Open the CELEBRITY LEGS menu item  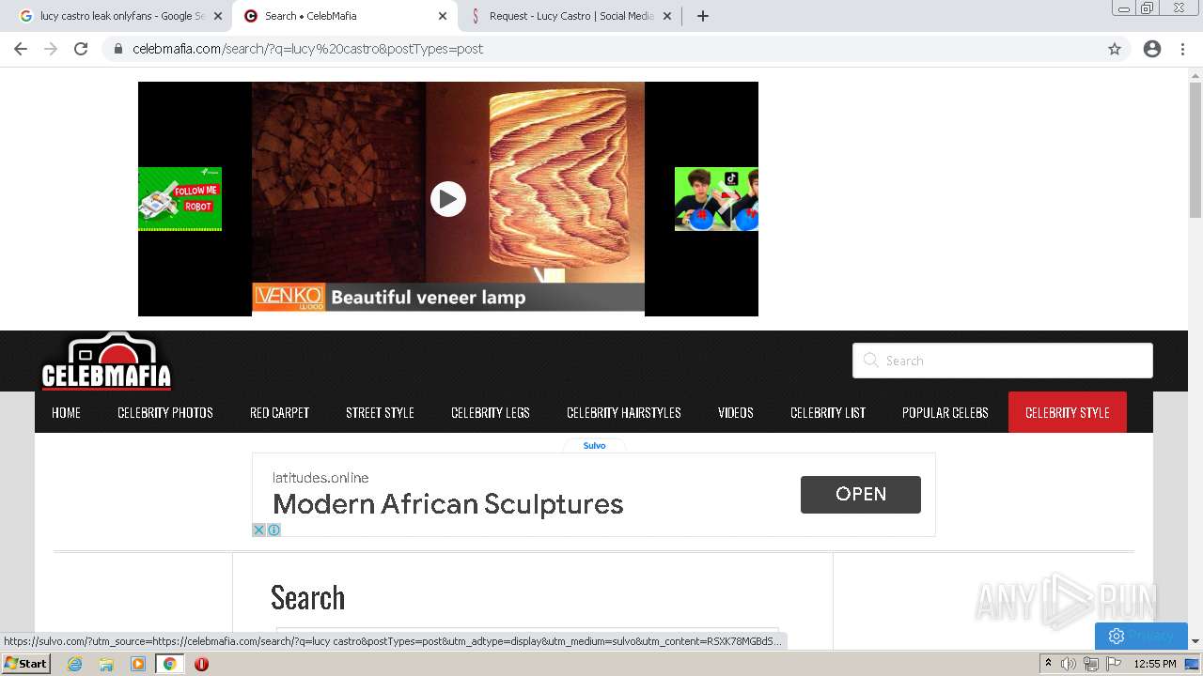(491, 412)
